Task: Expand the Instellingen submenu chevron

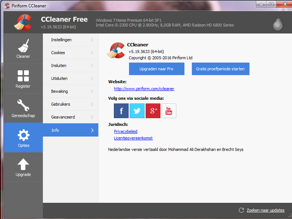Action: (x=92, y=40)
